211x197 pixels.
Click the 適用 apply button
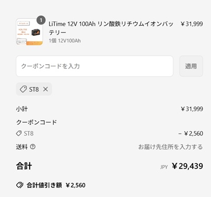pyautogui.click(x=191, y=66)
